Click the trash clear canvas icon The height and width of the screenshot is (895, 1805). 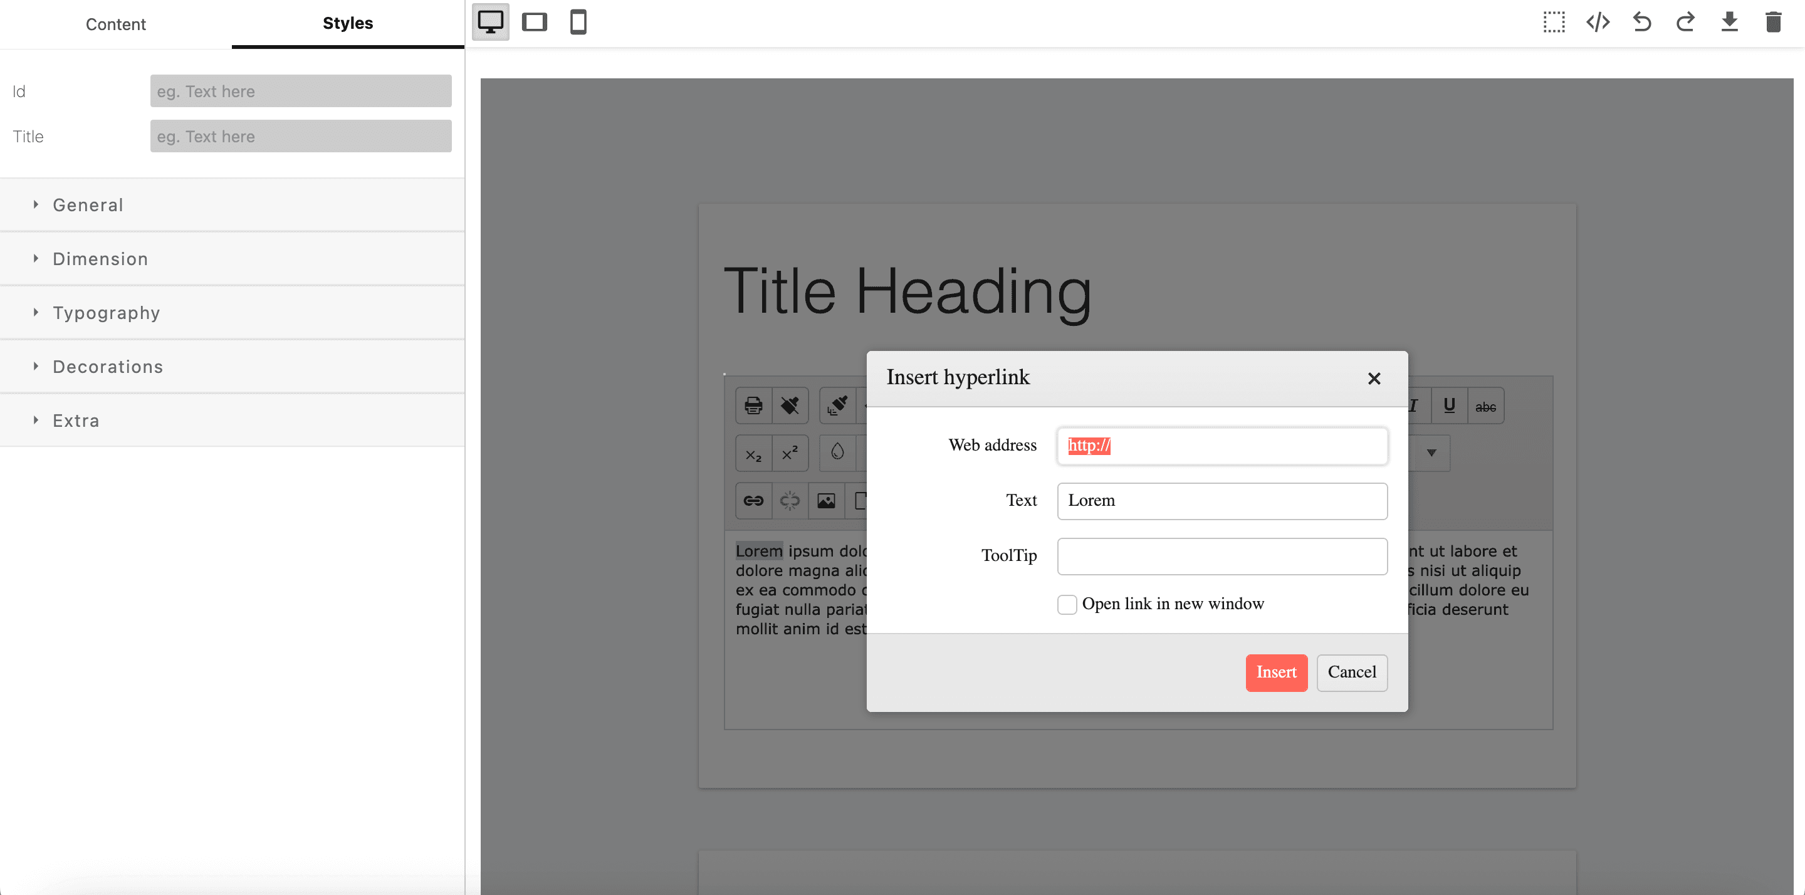click(1774, 23)
